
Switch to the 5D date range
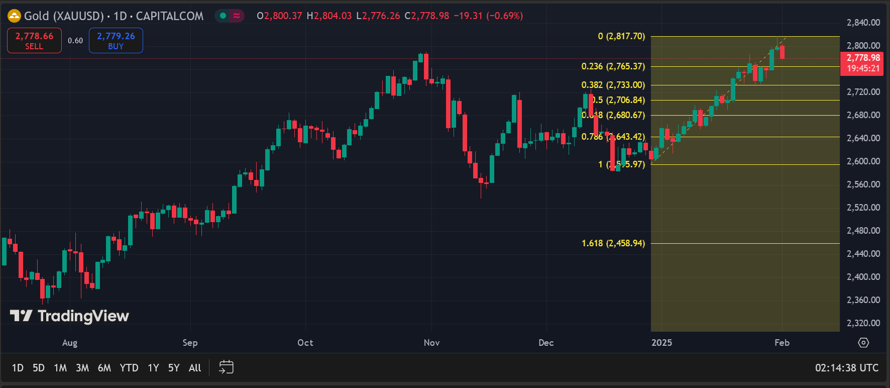pos(39,368)
